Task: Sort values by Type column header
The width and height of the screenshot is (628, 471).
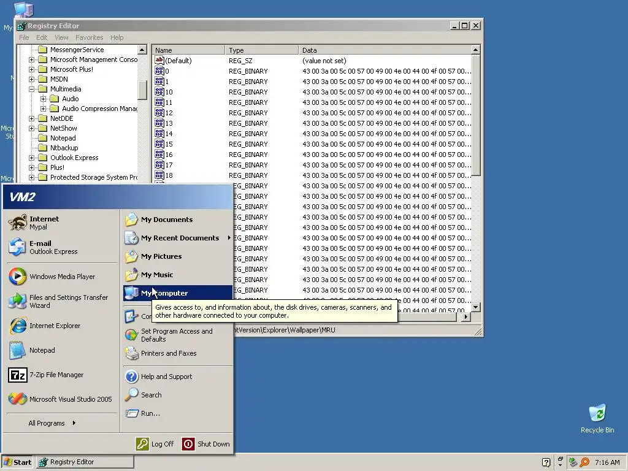Action: [262, 50]
